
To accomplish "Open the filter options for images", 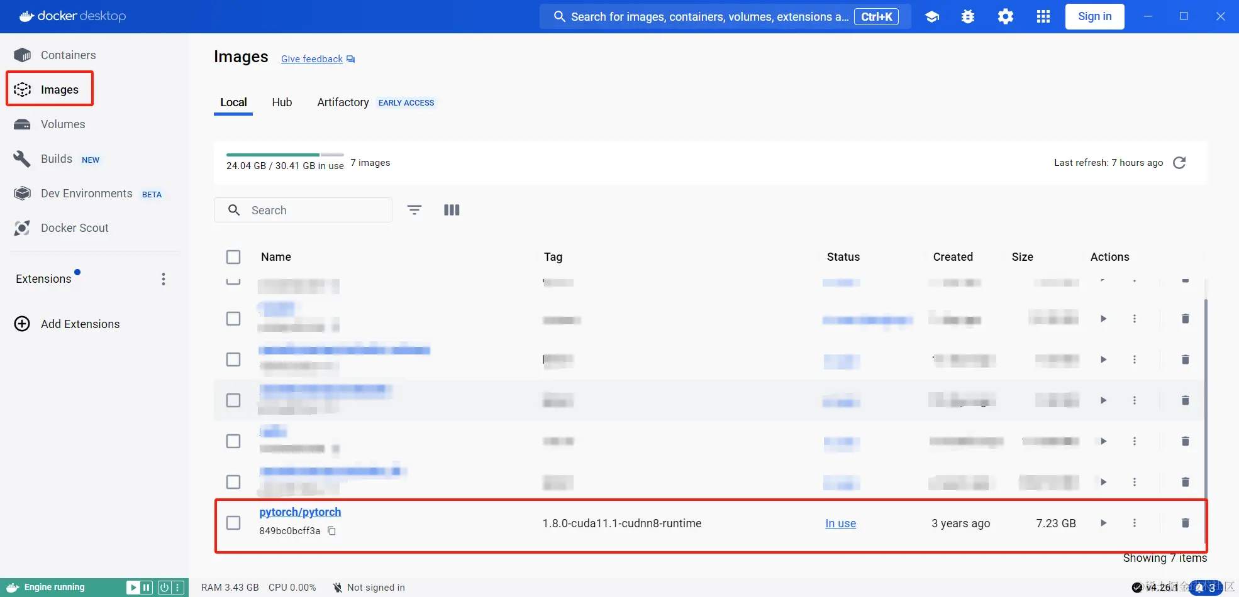I will pos(414,210).
